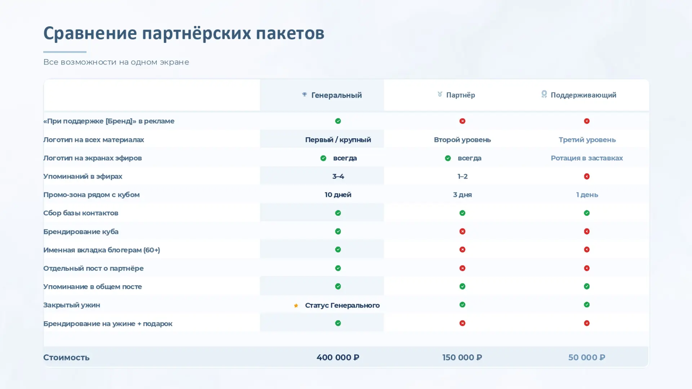Click the Третий уровень cell

[587, 140]
